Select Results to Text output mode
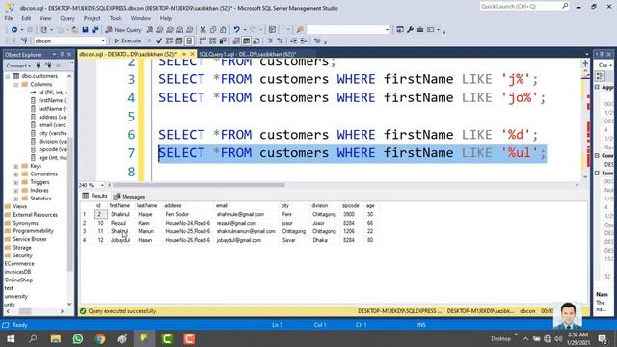The width and height of the screenshot is (617, 347). coord(236,40)
